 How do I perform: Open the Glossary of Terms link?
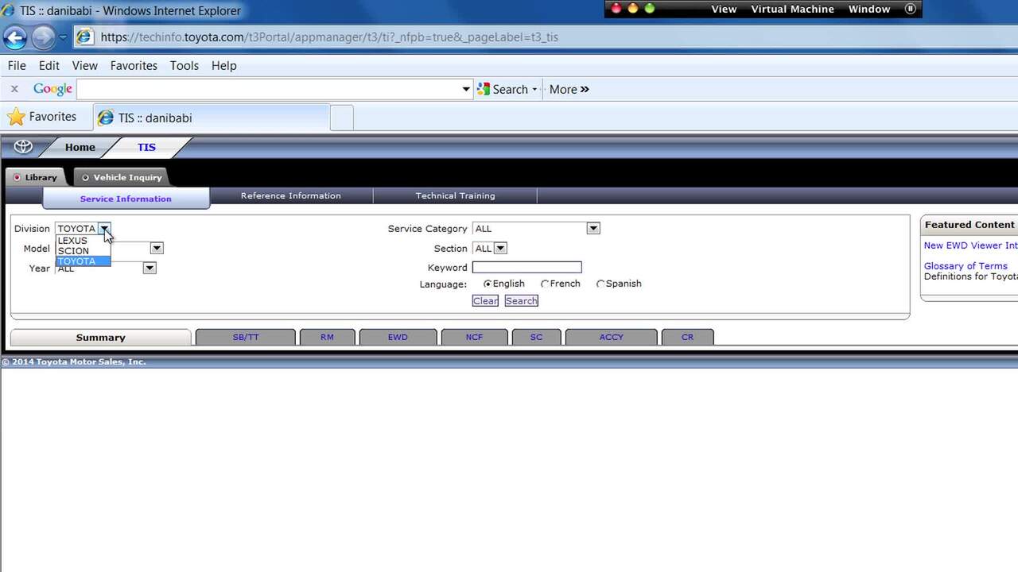tap(966, 266)
